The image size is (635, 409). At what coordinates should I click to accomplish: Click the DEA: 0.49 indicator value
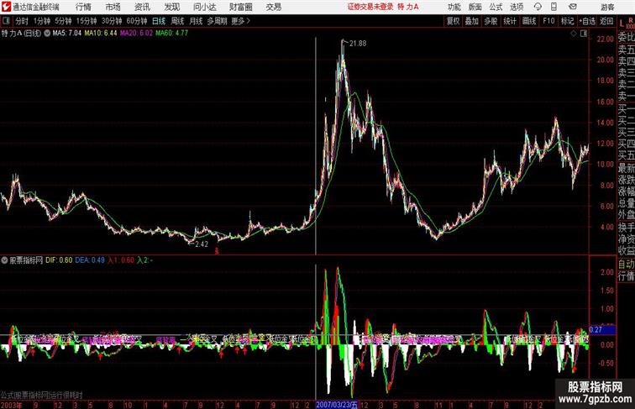(90, 260)
